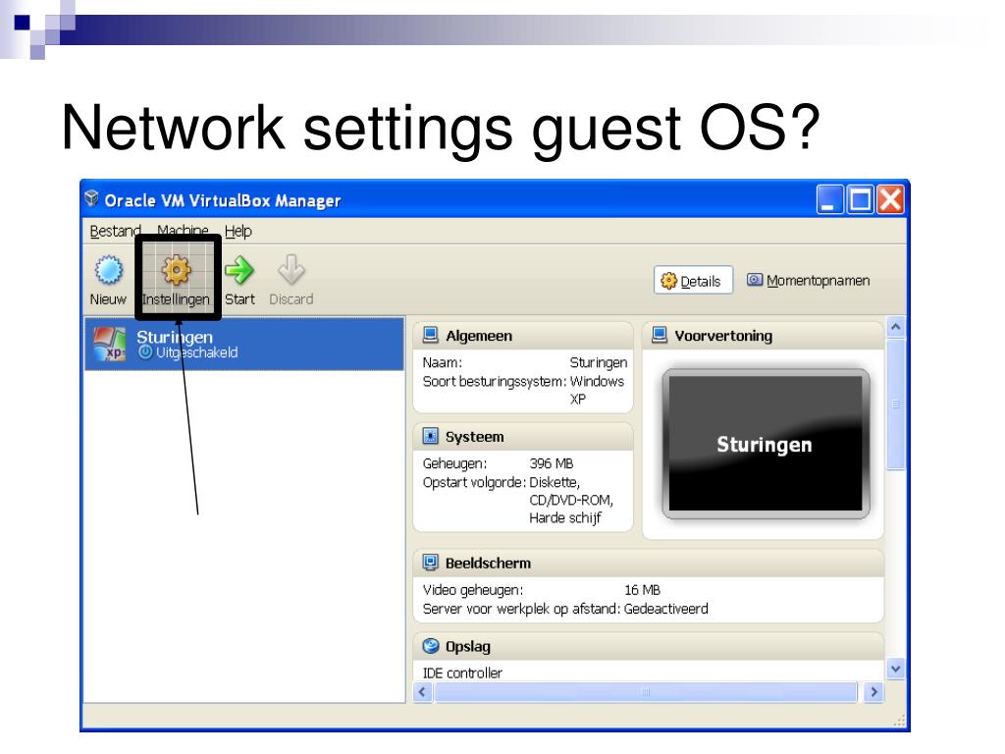Click the VirtualBox cube title bar icon
The image size is (1005, 754).
pyautogui.click(x=92, y=198)
